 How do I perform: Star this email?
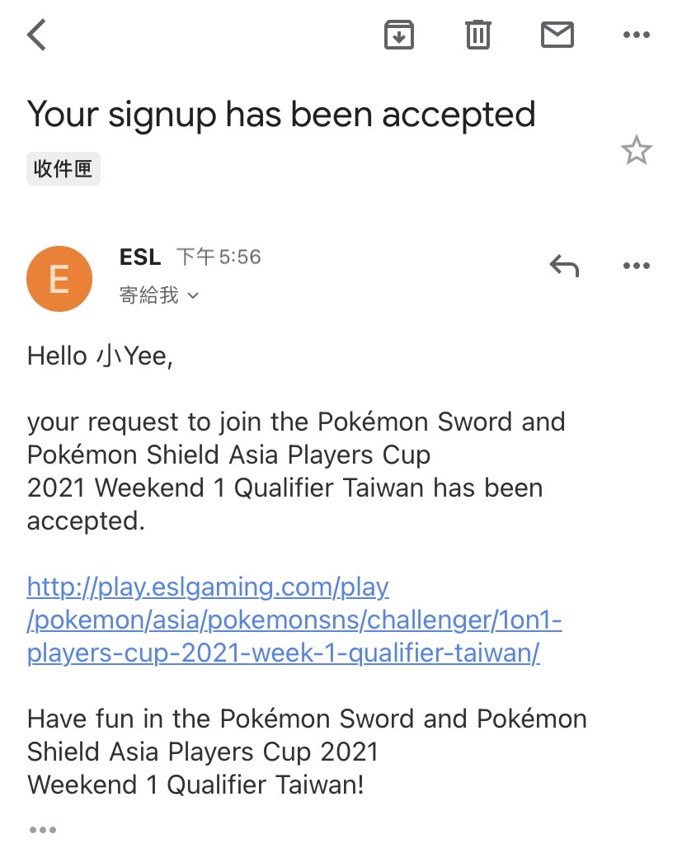coord(636,151)
